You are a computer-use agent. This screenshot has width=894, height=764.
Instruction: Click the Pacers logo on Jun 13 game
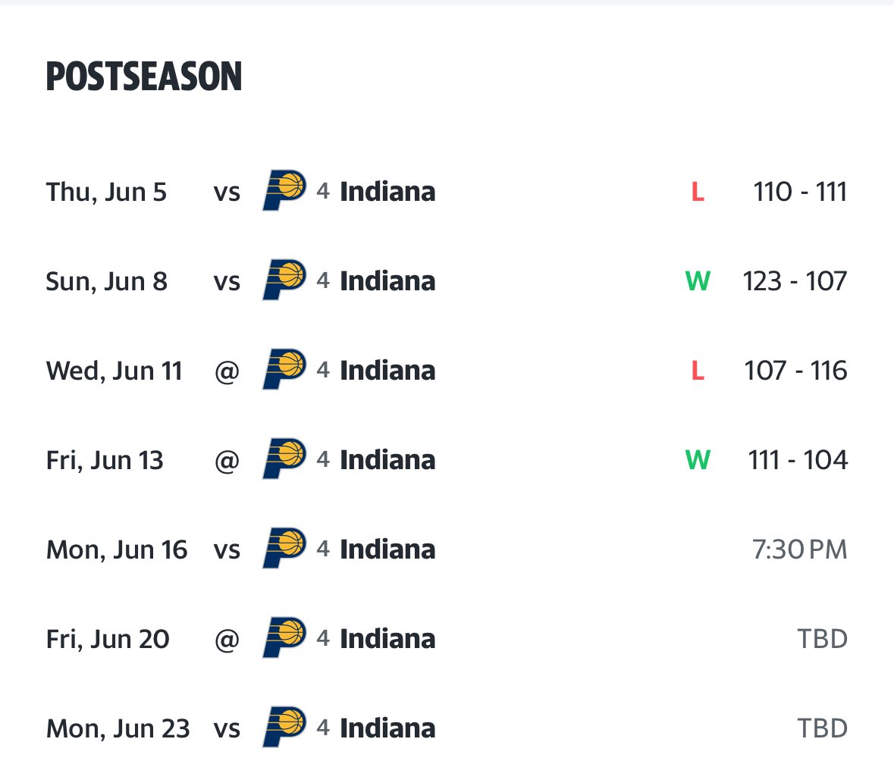tap(284, 459)
